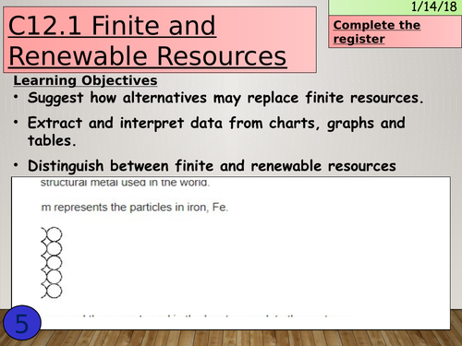
Task: Select the 'Learning Objectives' heading
Action: tap(85, 80)
